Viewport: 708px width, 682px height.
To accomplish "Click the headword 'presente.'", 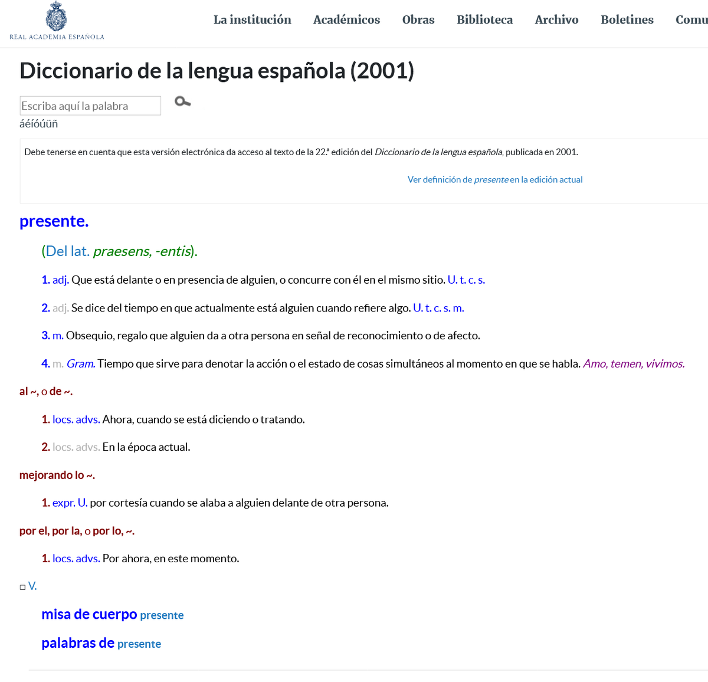I will click(x=54, y=221).
